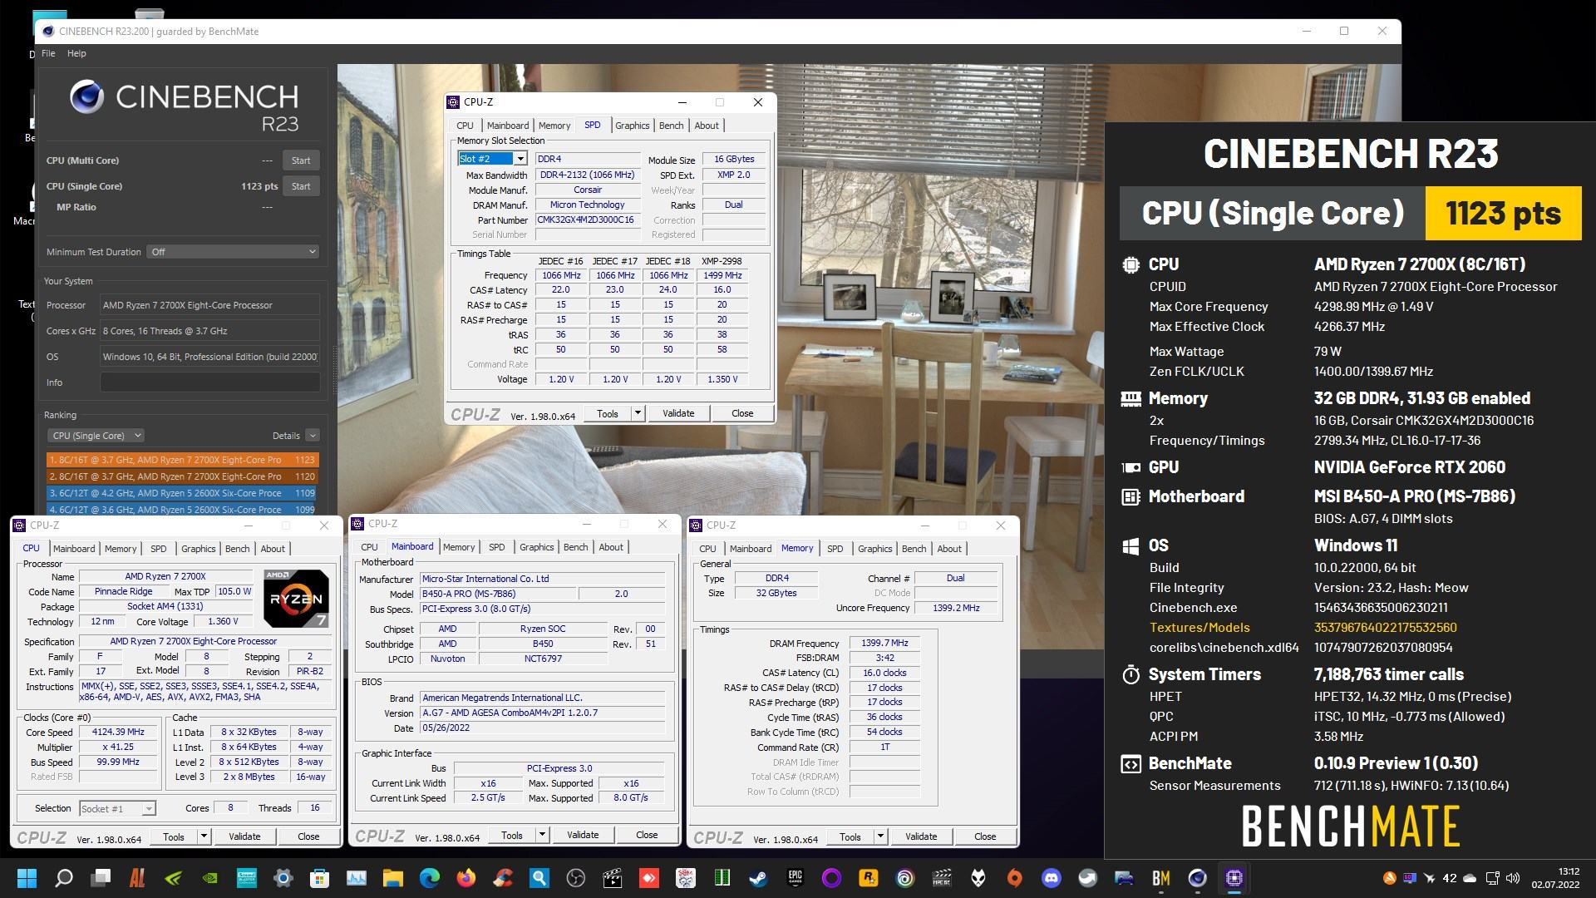
Task: Open BenchMate (BM) taskbar icon
Action: [x=1161, y=878]
